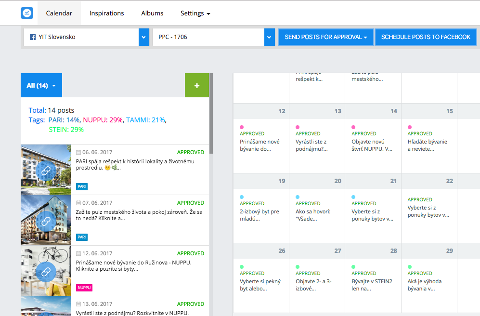This screenshot has height=316, width=480.
Task: Click pink dot on calendar day 14
Action: [353, 127]
